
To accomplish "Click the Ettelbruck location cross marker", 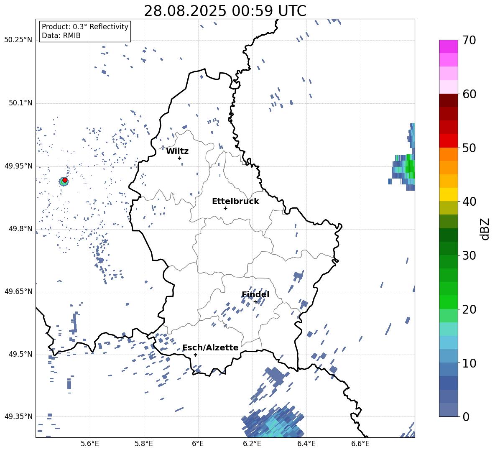I will pyautogui.click(x=225, y=208).
